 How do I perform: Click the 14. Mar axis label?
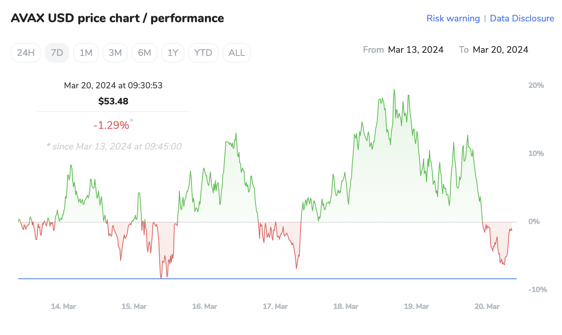64,306
